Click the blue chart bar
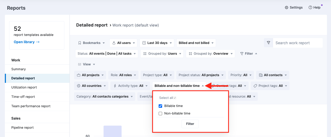The image size is (331, 137). pos(112,131)
